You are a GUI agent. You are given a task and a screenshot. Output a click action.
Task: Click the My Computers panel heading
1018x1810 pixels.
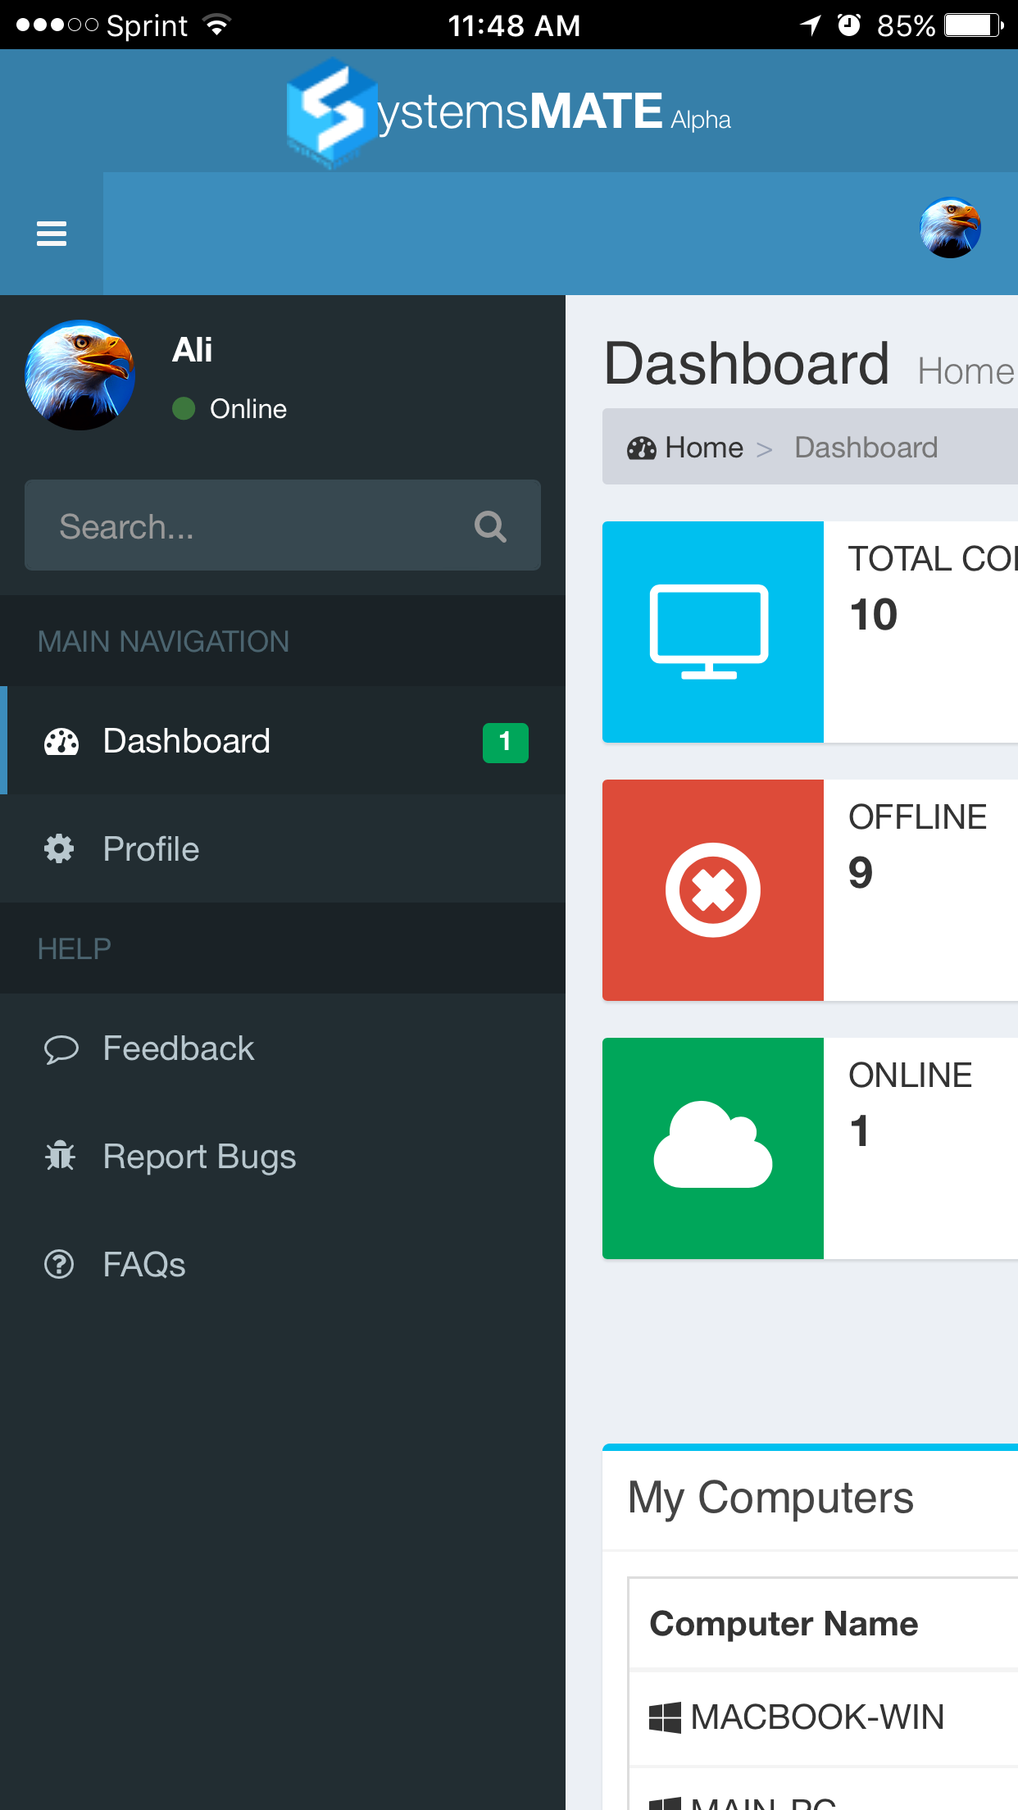click(770, 1498)
